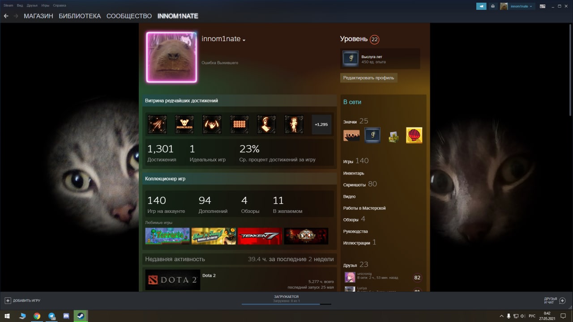Open the Скриншоты 80 link

[360, 184]
